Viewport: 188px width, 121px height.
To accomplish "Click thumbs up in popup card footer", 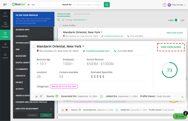I will [36, 96].
